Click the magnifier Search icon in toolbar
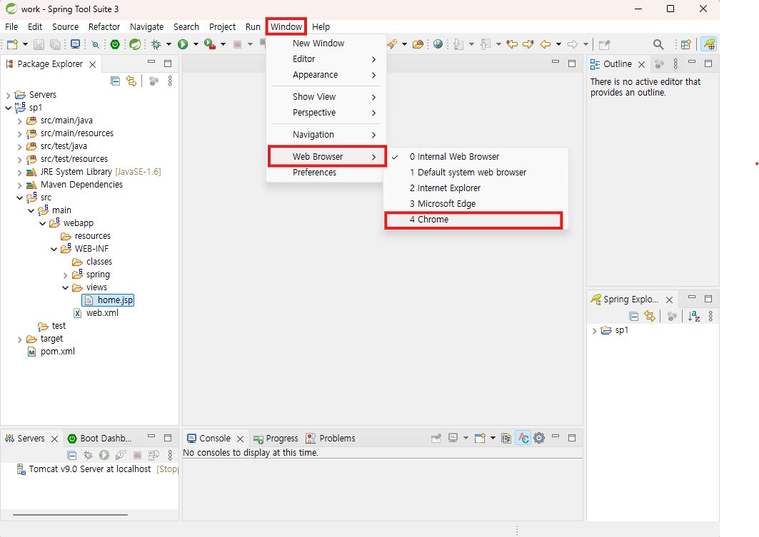The width and height of the screenshot is (759, 537). tap(658, 44)
